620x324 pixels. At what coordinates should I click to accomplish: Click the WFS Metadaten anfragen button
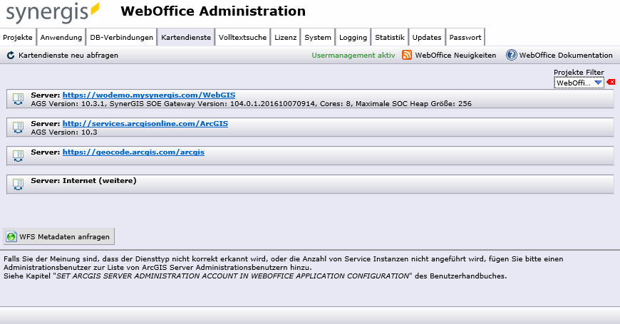tap(59, 236)
